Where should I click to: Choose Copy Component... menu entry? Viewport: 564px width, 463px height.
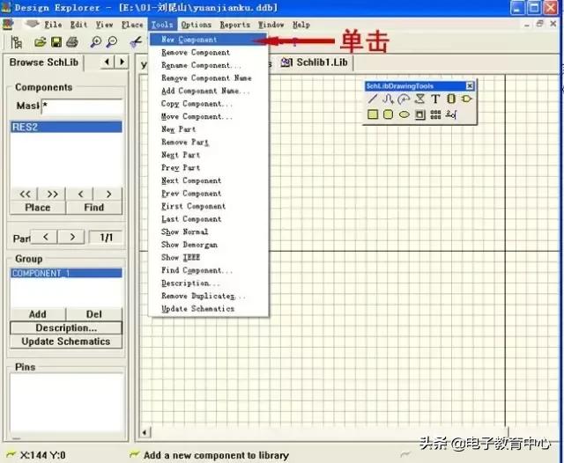click(208, 104)
